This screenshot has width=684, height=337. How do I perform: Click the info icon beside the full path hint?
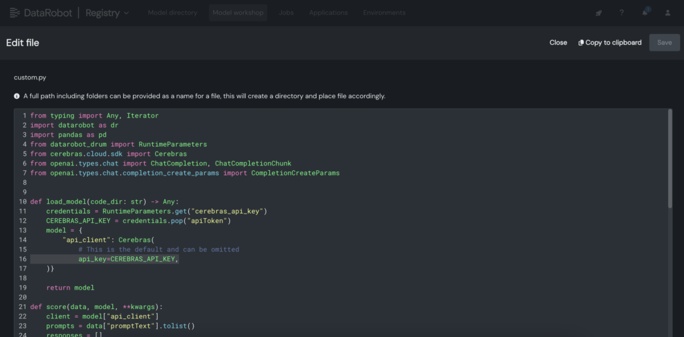pyautogui.click(x=17, y=96)
